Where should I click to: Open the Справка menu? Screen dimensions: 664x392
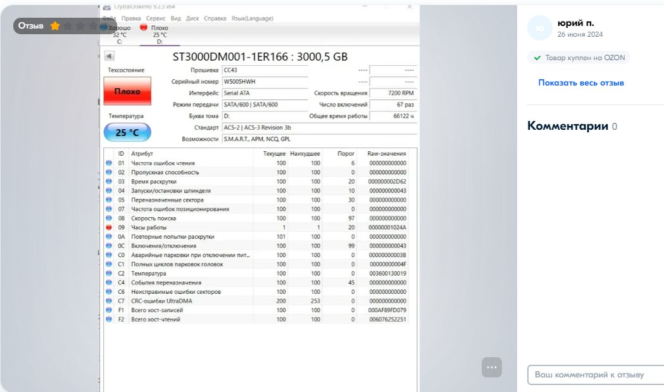pos(215,18)
